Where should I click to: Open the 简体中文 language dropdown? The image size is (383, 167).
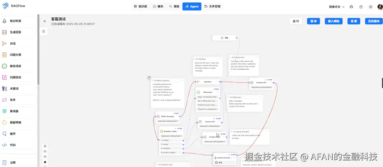(x=337, y=7)
